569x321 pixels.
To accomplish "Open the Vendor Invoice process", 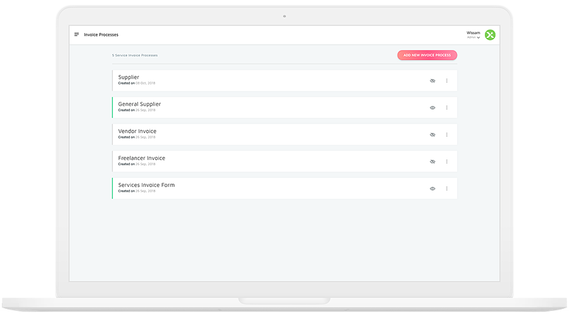I will pos(137,131).
